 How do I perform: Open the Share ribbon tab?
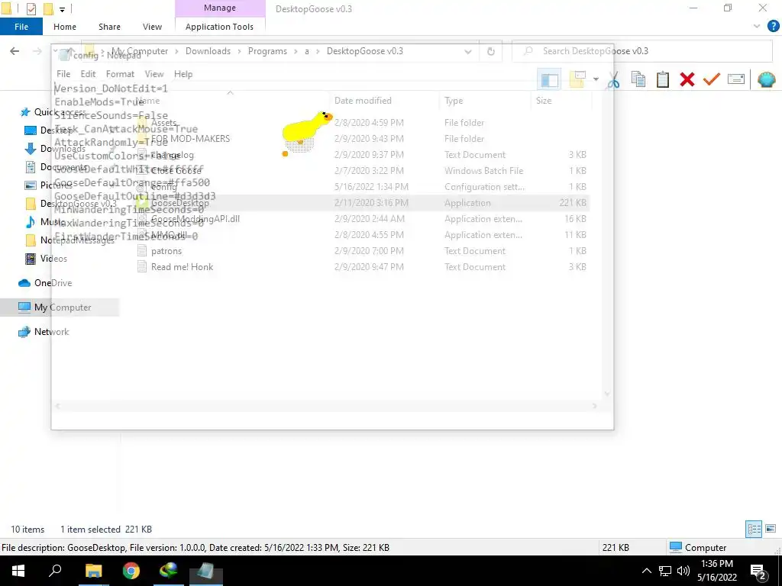(x=109, y=27)
